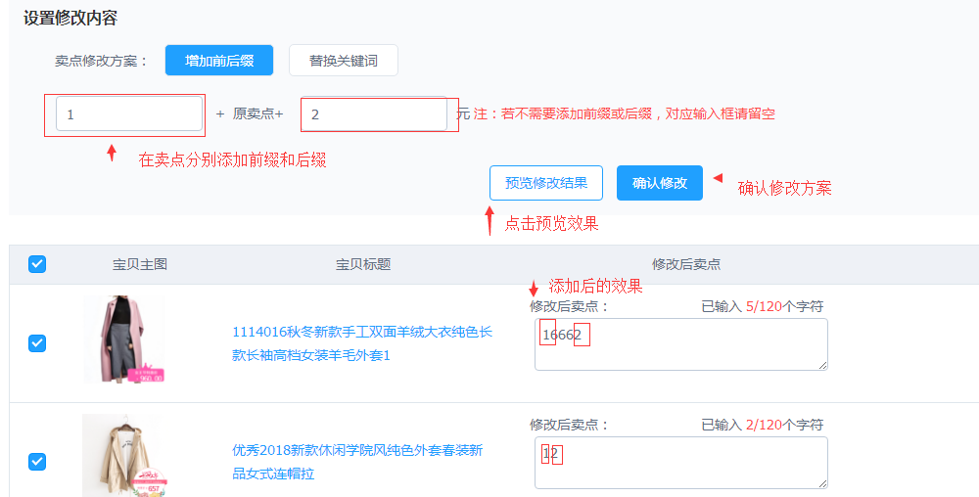The height and width of the screenshot is (497, 979).
Task: Toggle the select-all checkbox in table header
Action: click(x=37, y=264)
